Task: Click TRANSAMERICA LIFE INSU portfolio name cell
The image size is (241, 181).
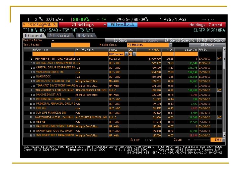Action: pos(91,90)
